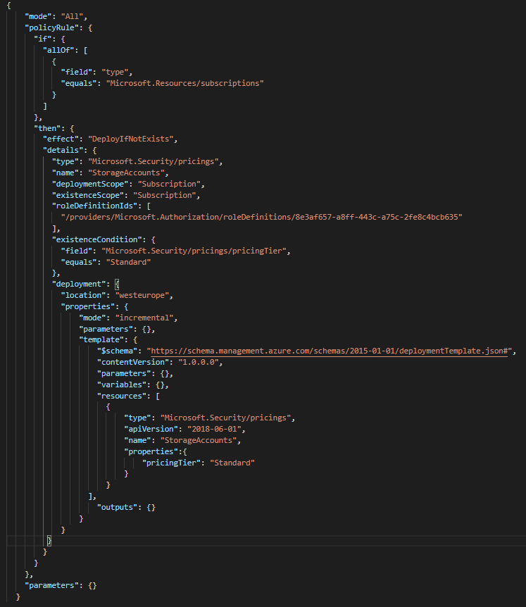Click the "apiVersion" key
The width and height of the screenshot is (526, 607).
point(151,430)
